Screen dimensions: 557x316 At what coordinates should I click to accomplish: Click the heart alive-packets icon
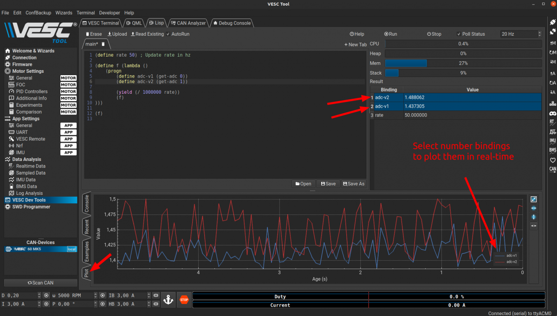(x=552, y=160)
